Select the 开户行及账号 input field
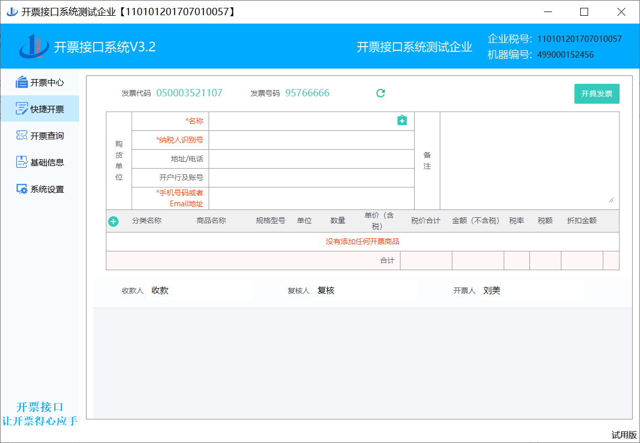This screenshot has width=640, height=443. pyautogui.click(x=311, y=178)
